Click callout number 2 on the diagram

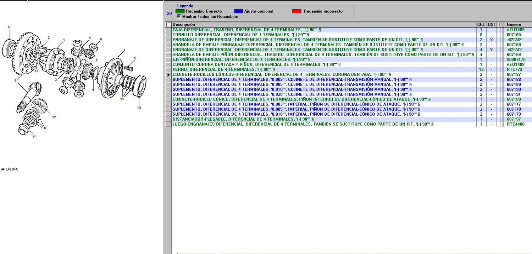pos(49,38)
